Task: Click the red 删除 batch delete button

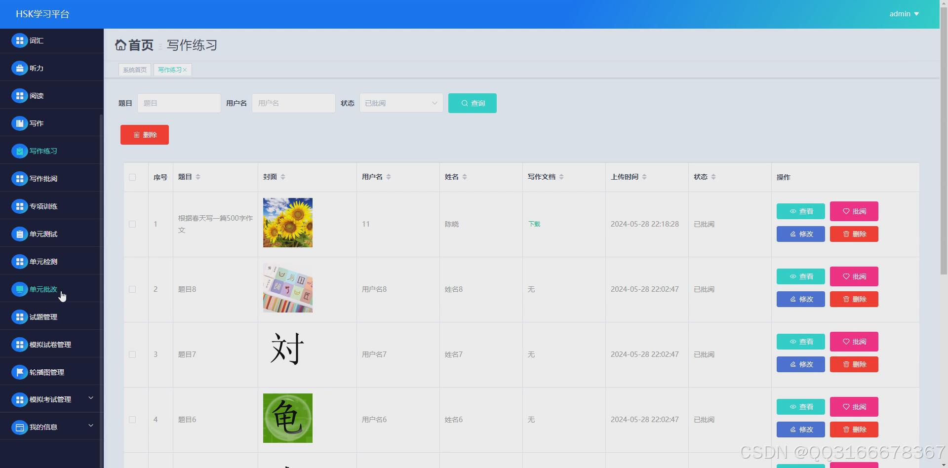Action: point(145,135)
